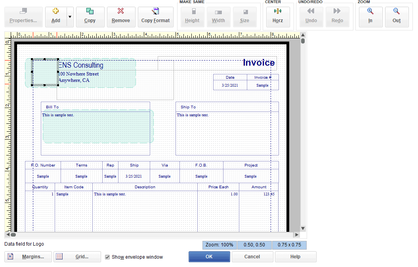This screenshot has height=267, width=418.
Task: Toggle Show envelope window checkbox
Action: (x=107, y=257)
